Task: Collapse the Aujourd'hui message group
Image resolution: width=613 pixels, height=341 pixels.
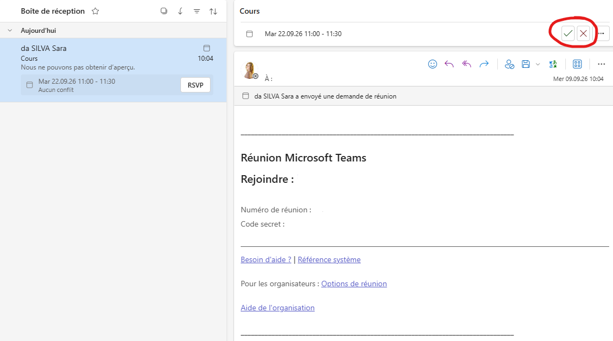Action: pyautogui.click(x=10, y=31)
